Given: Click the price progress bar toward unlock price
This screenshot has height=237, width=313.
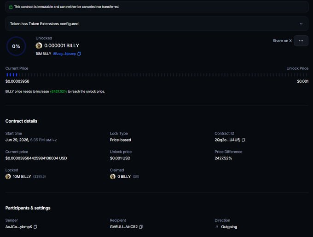Looking at the screenshot, I should 156,75.
